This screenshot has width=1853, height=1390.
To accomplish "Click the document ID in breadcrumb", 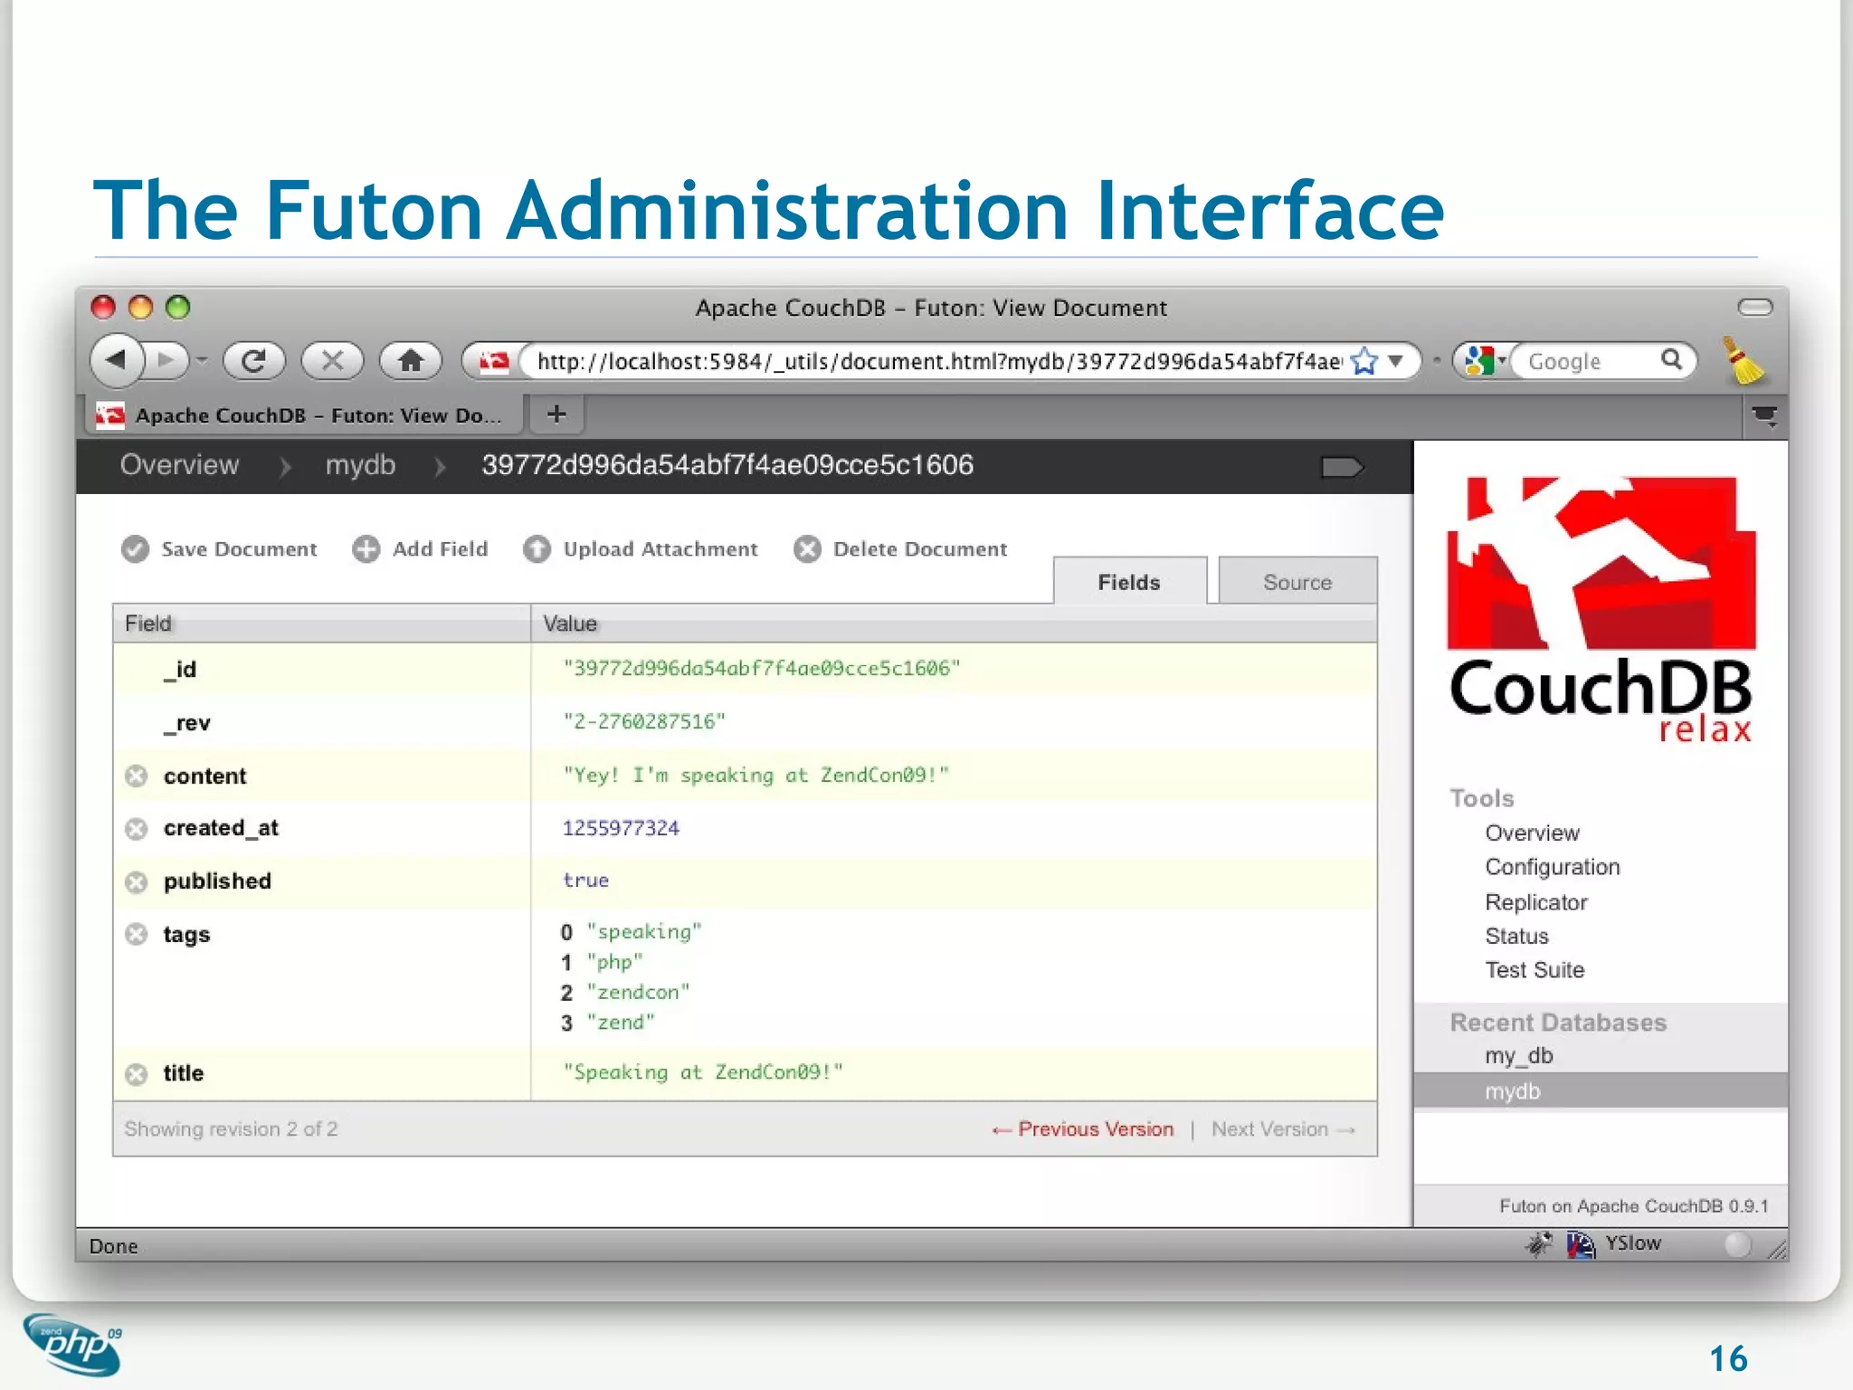I will point(727,465).
